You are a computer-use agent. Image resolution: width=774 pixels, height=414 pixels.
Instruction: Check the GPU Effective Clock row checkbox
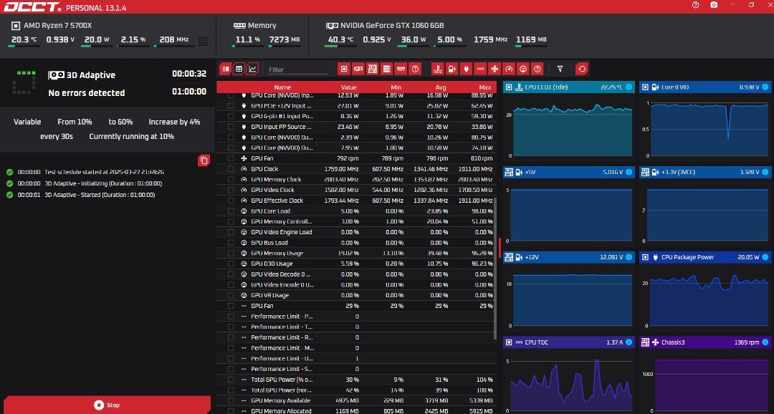pos(231,201)
